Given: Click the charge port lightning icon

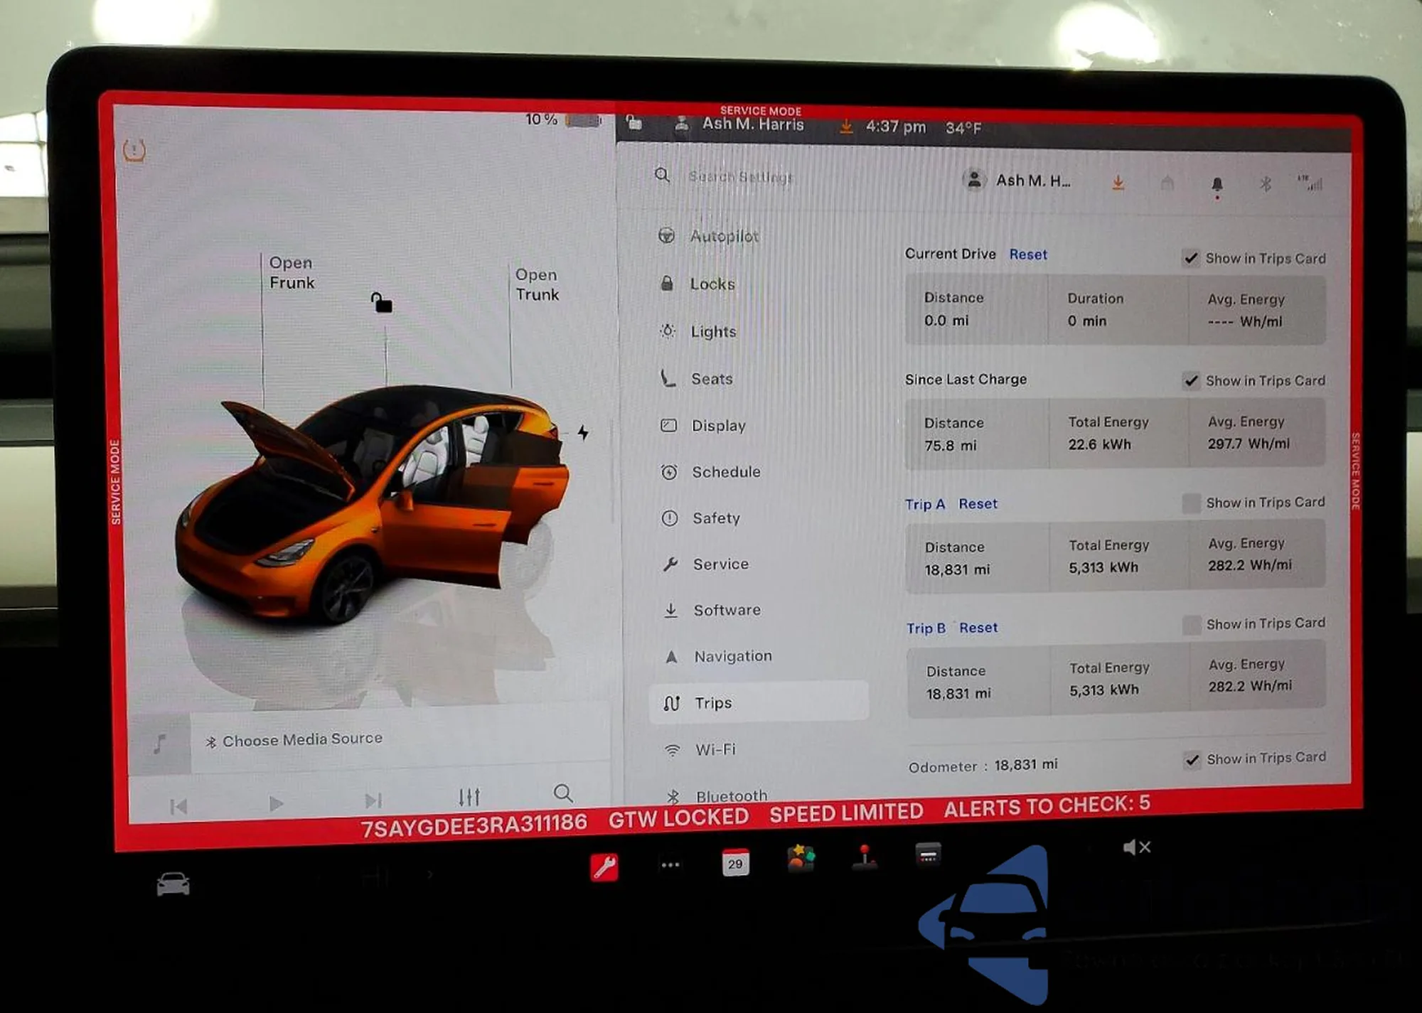Looking at the screenshot, I should (x=583, y=432).
